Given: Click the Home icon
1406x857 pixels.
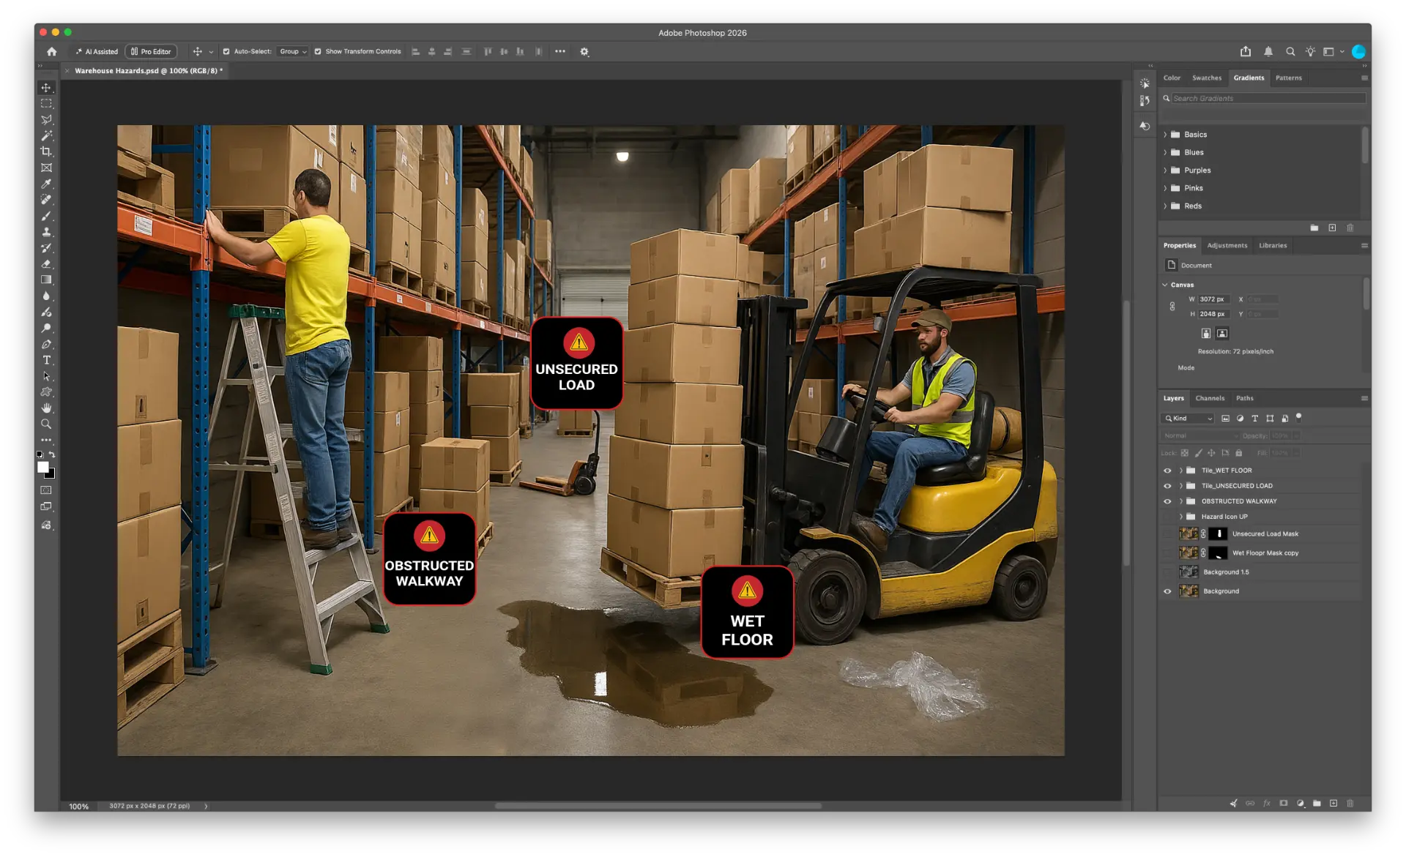Looking at the screenshot, I should [x=52, y=51].
